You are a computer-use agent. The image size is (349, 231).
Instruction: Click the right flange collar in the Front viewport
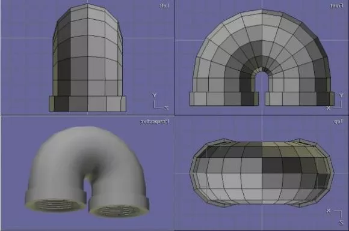[x=300, y=99]
